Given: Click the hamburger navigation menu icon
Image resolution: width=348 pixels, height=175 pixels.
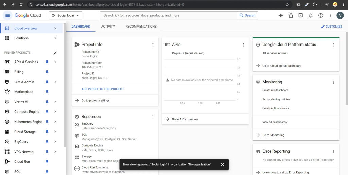Looking at the screenshot, I should (7, 15).
